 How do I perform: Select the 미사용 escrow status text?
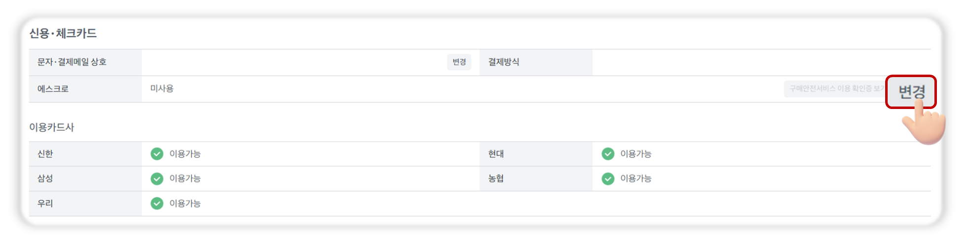(x=162, y=88)
